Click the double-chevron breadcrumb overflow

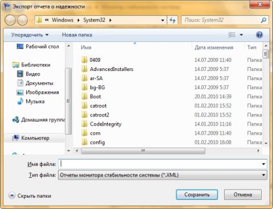coord(47,20)
